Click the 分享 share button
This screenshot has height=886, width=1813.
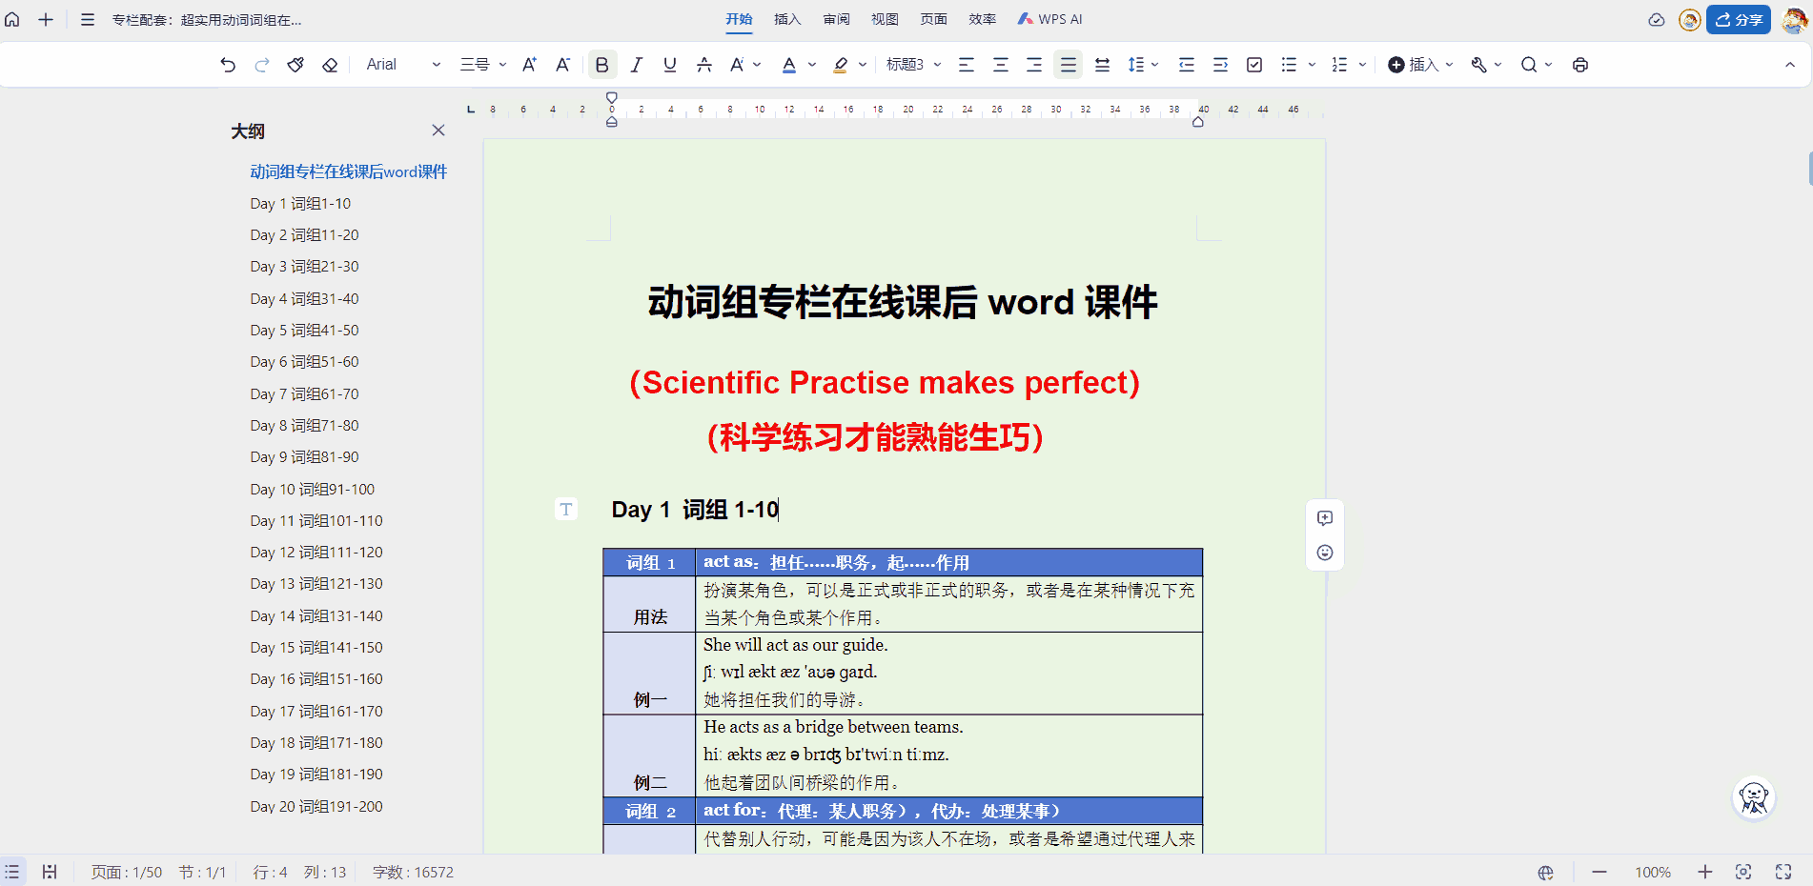point(1739,20)
